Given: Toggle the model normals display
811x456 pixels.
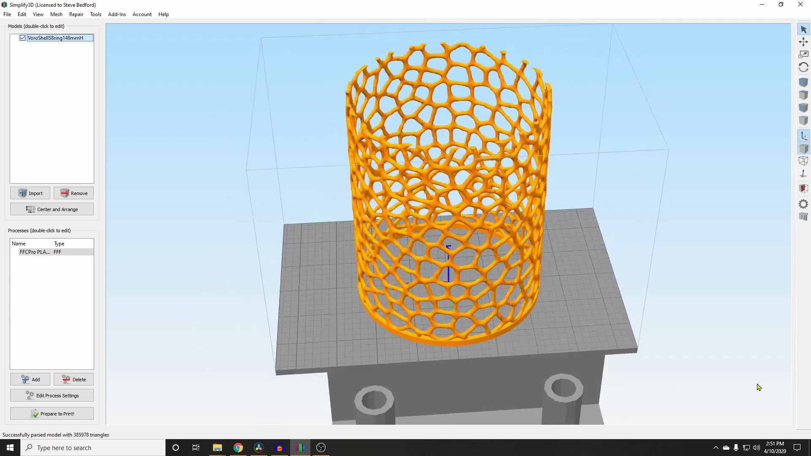Looking at the screenshot, I should pos(803,174).
